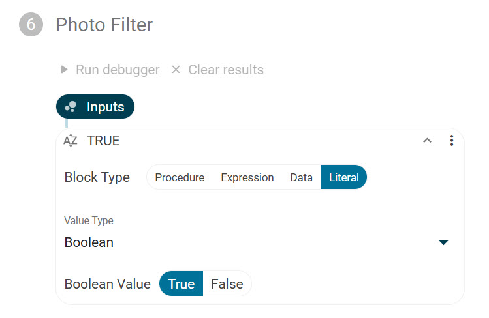Click the Inputs pill button
The height and width of the screenshot is (318, 489).
click(104, 107)
